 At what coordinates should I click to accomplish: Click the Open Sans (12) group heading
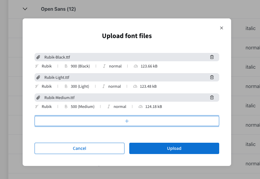[x=58, y=9]
